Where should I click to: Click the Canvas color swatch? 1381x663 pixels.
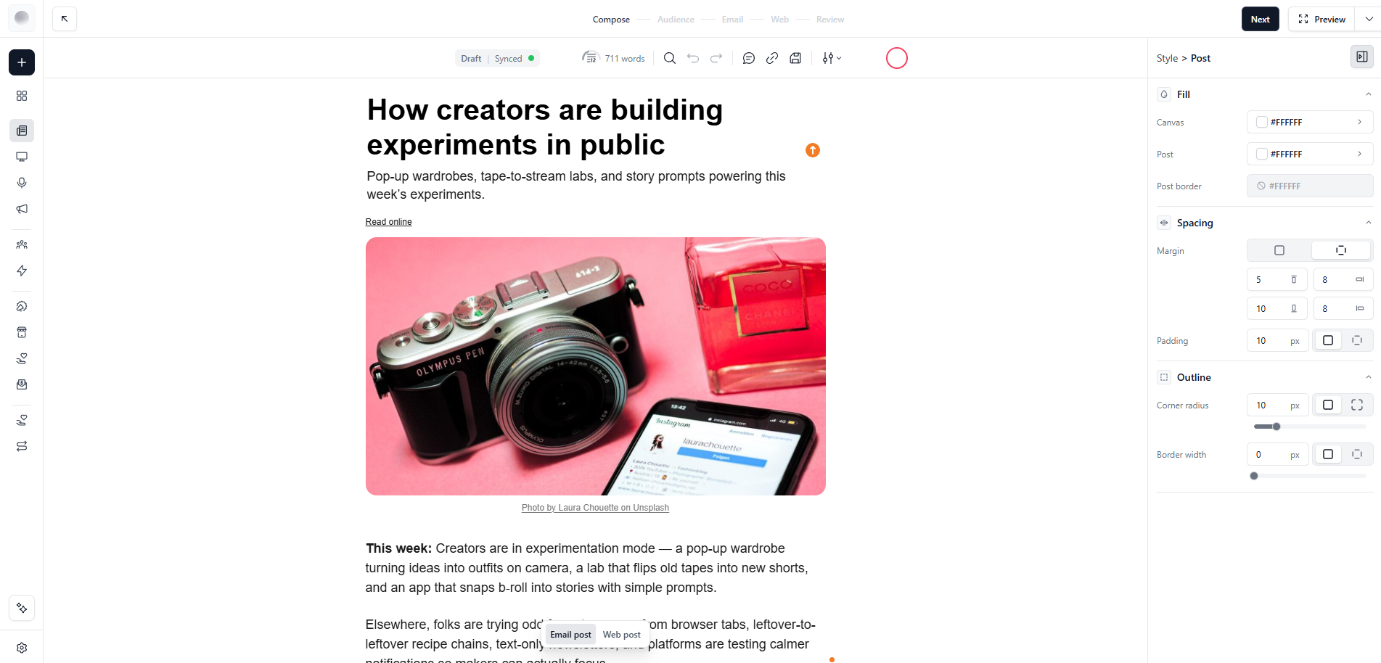coord(1262,122)
